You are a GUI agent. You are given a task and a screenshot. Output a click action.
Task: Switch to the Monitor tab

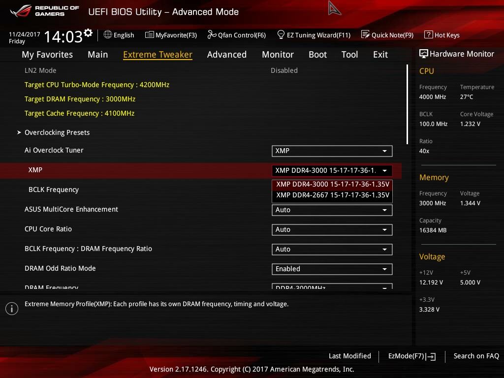pos(278,55)
